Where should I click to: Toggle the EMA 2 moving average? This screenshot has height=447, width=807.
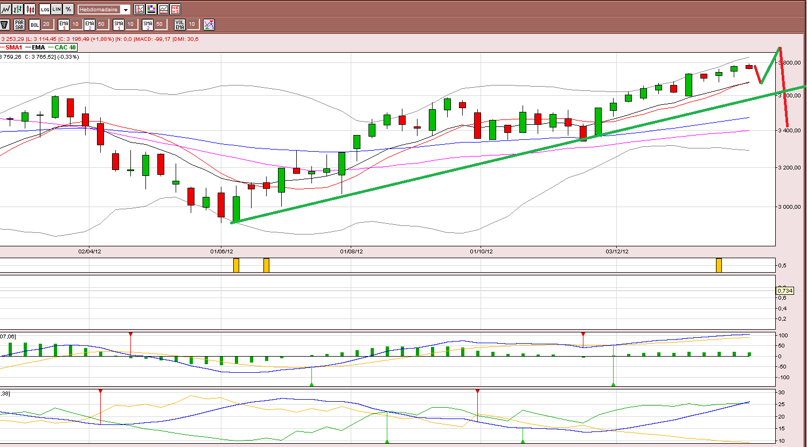pos(89,25)
